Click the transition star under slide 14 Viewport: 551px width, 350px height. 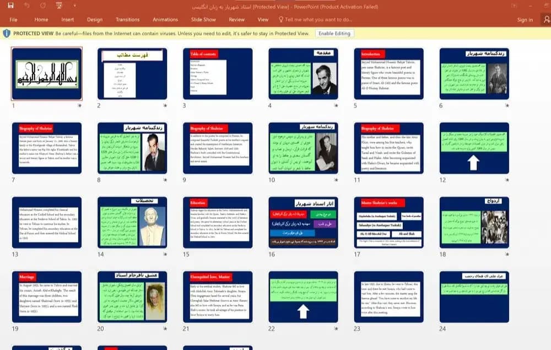pyautogui.click(x=165, y=254)
